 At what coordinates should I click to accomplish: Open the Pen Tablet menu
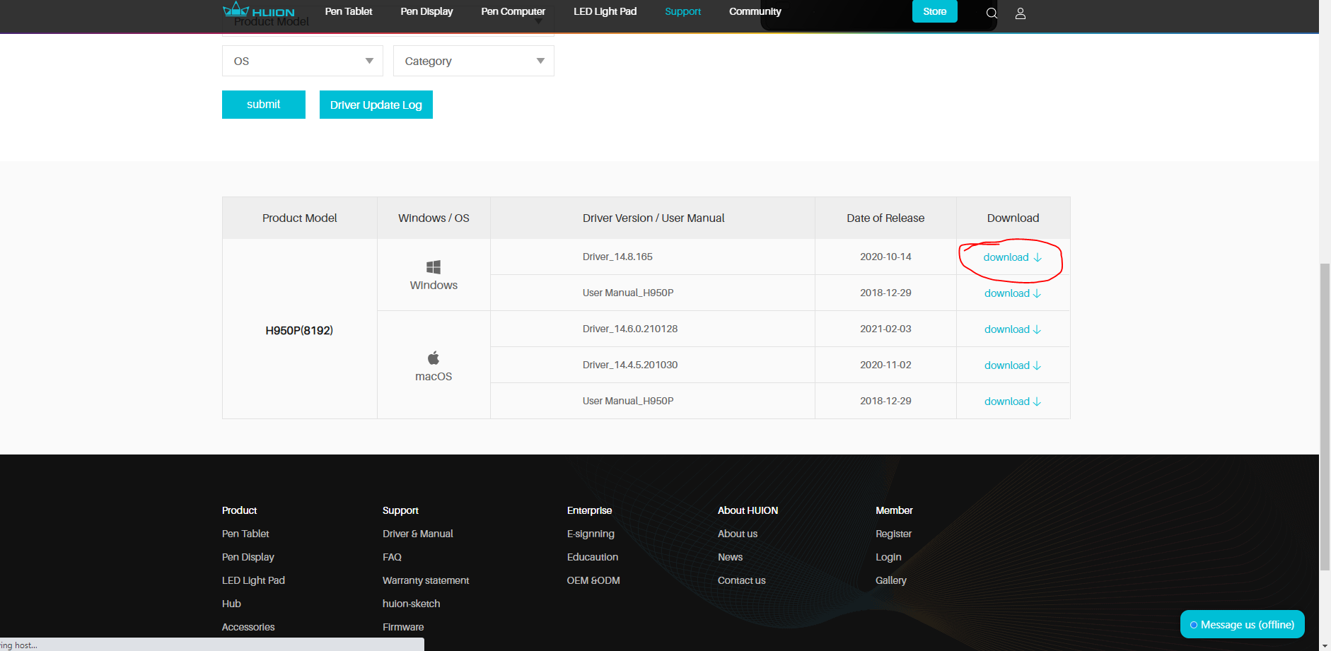[349, 11]
